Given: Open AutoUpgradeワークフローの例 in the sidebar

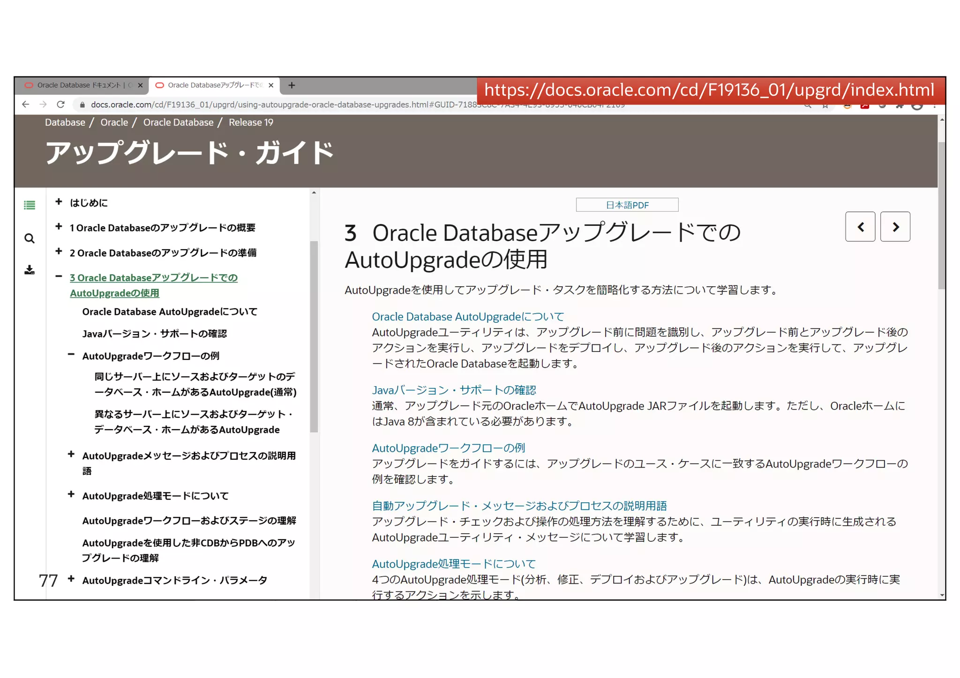Looking at the screenshot, I should [x=150, y=356].
